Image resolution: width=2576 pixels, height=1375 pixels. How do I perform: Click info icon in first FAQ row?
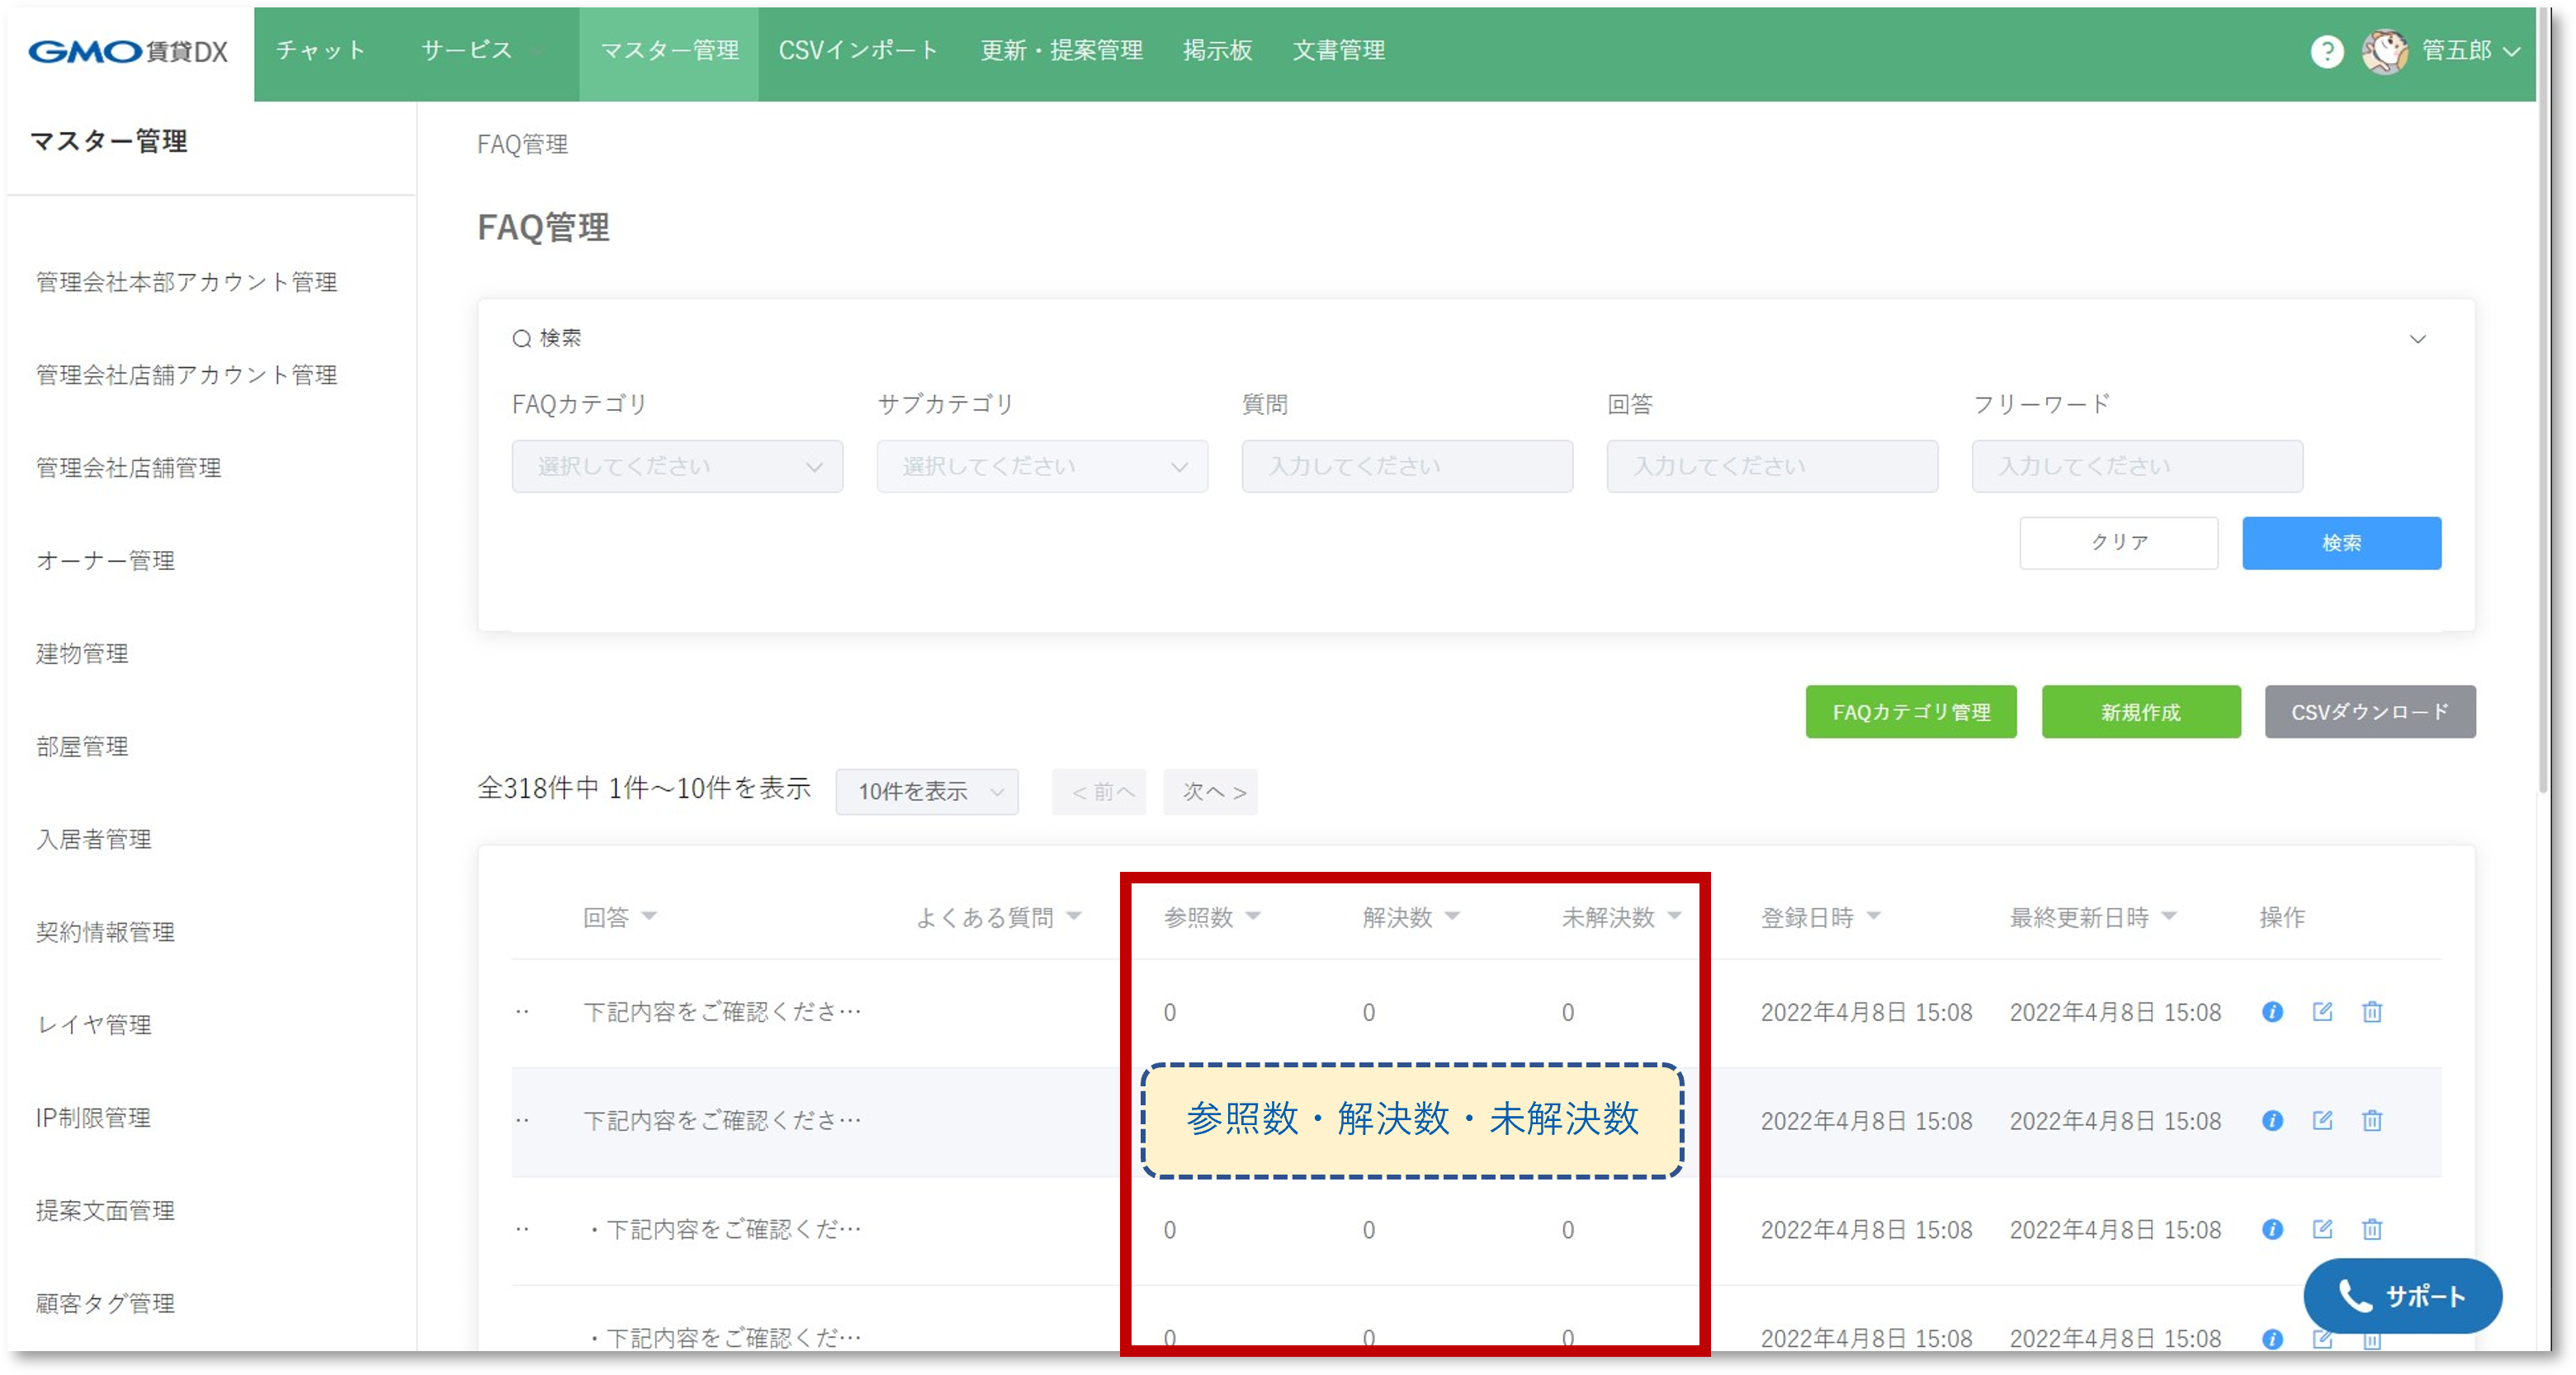[2272, 1011]
